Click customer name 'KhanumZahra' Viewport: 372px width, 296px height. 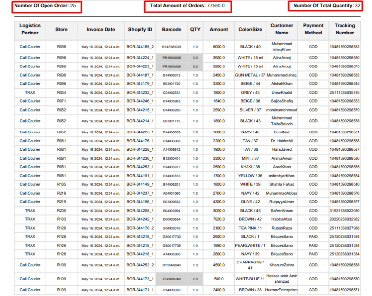pyautogui.click(x=281, y=265)
